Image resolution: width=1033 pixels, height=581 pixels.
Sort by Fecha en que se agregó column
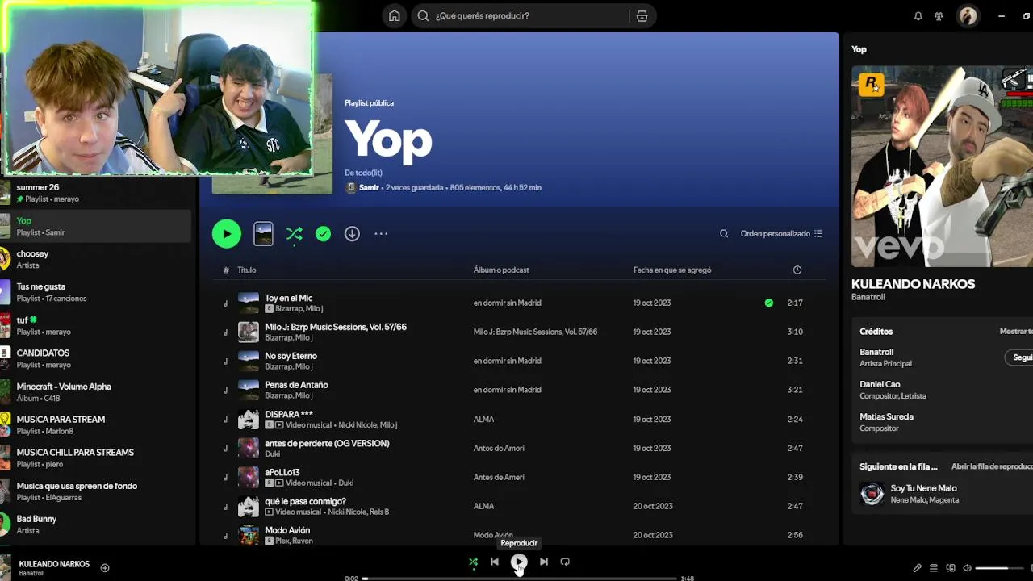pyautogui.click(x=672, y=270)
